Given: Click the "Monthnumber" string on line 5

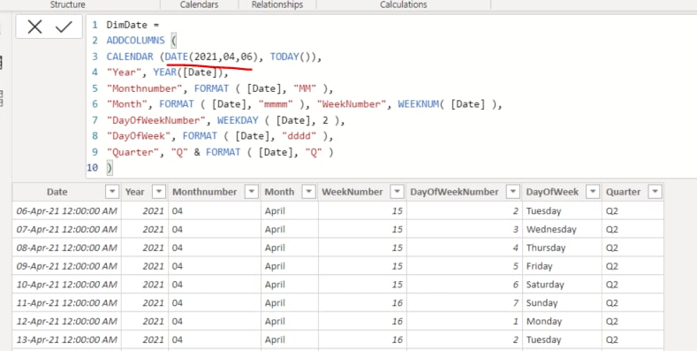Looking at the screenshot, I should tap(145, 88).
